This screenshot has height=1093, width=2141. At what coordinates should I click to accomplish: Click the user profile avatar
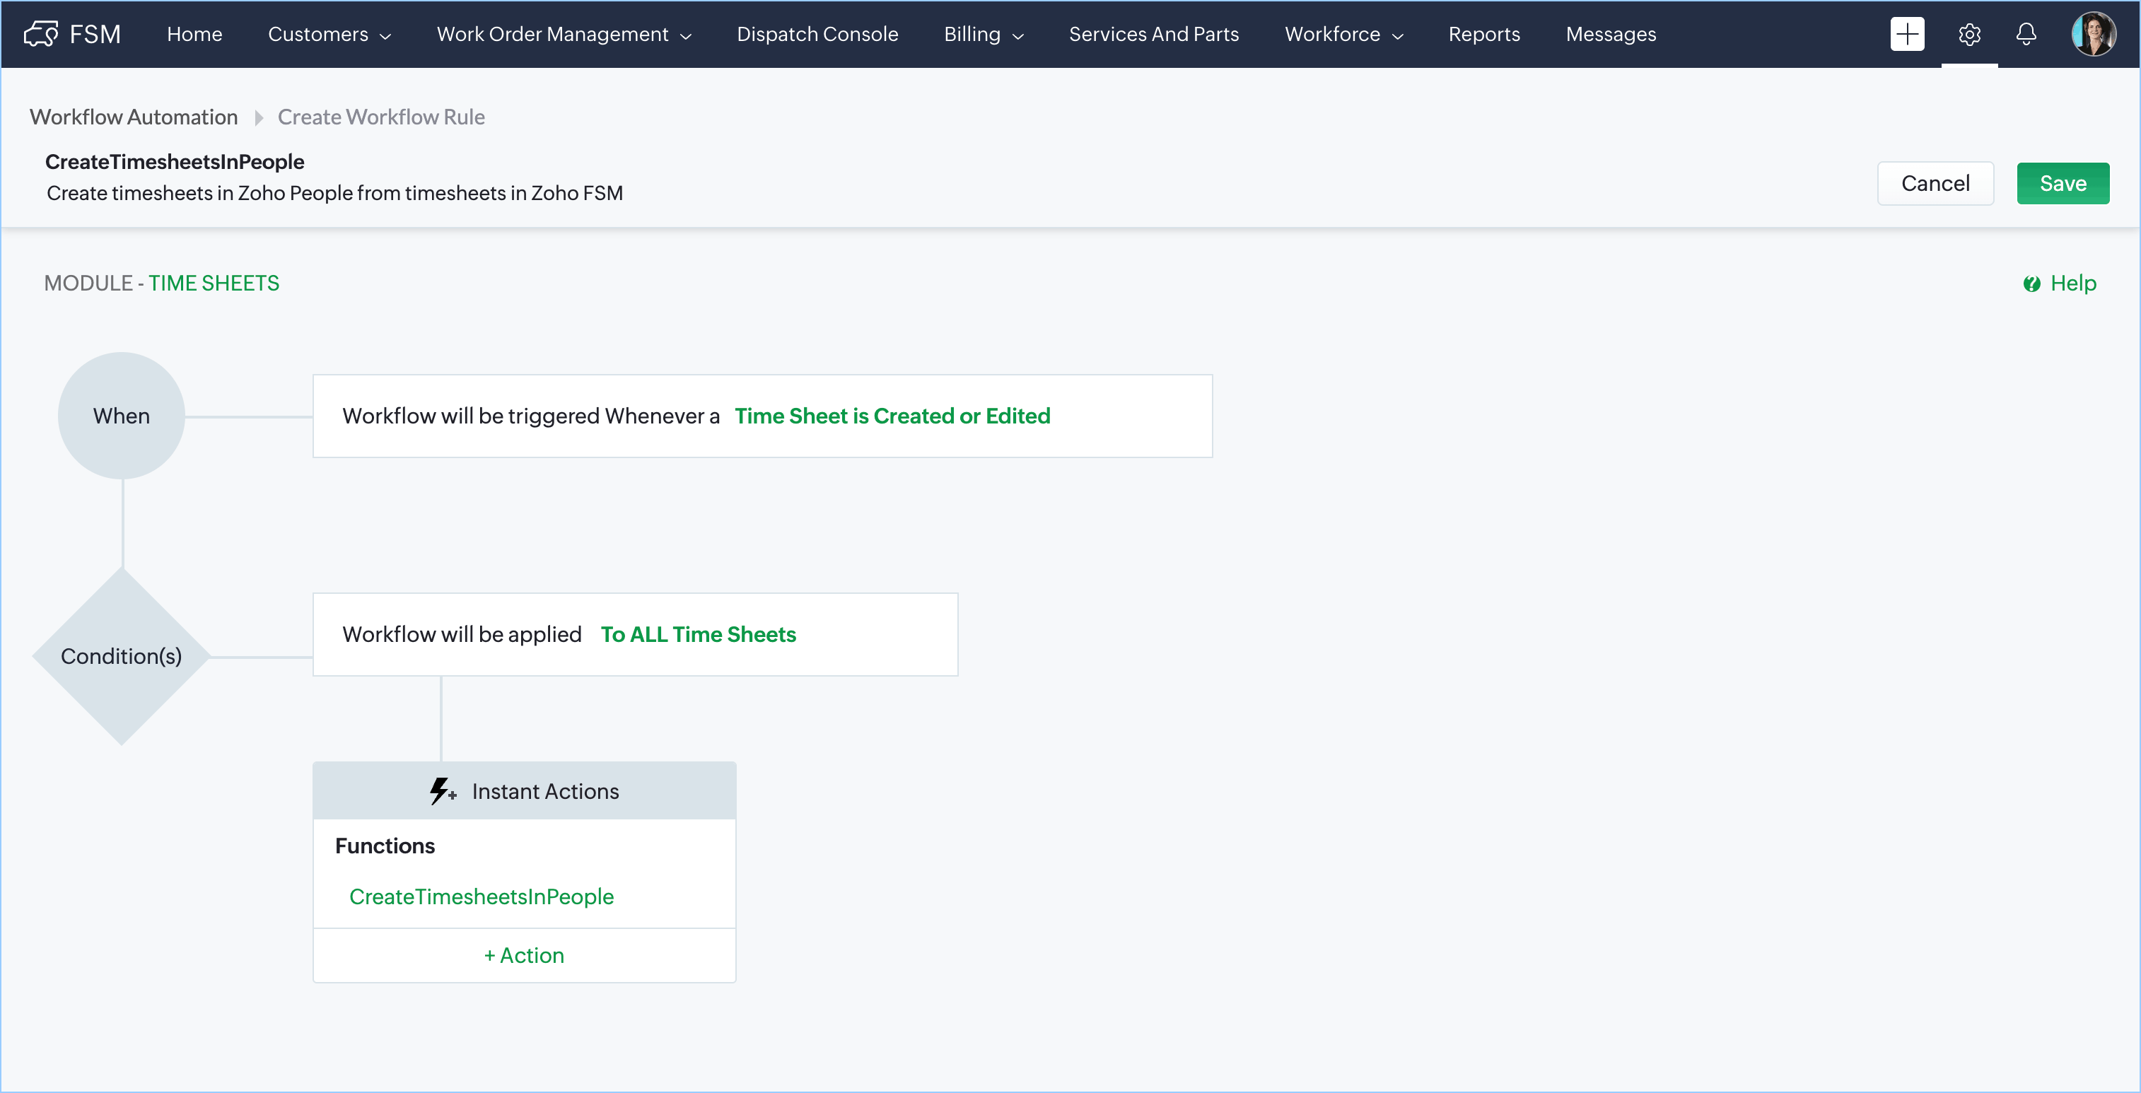tap(2093, 34)
